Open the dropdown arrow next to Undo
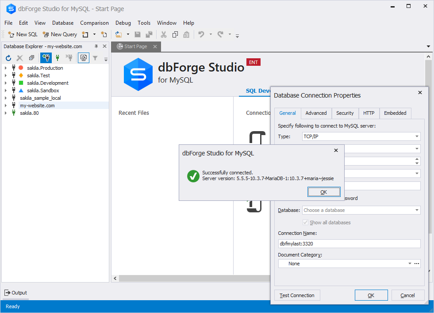 (x=211, y=34)
